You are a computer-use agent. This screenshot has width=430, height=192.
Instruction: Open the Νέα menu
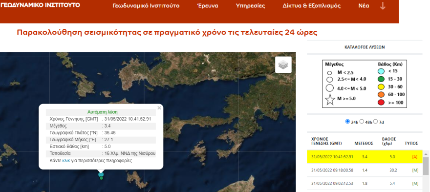click(x=364, y=6)
